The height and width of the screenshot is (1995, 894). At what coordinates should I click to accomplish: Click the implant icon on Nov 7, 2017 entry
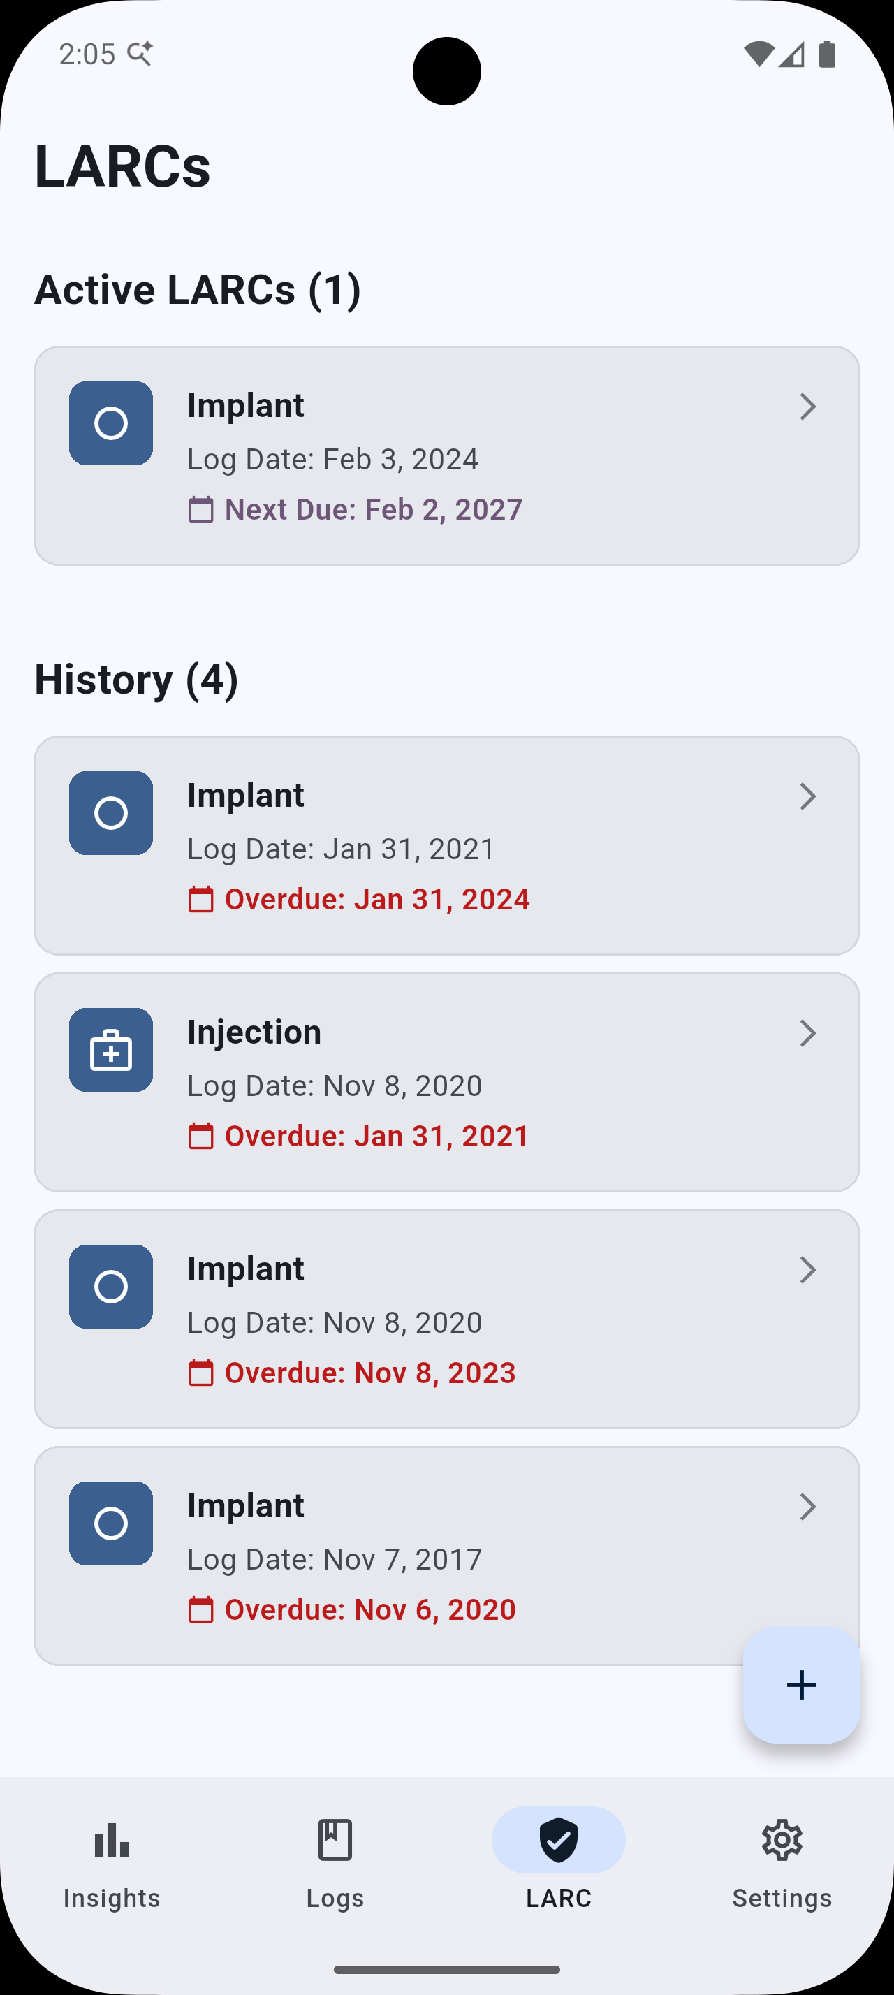110,1523
